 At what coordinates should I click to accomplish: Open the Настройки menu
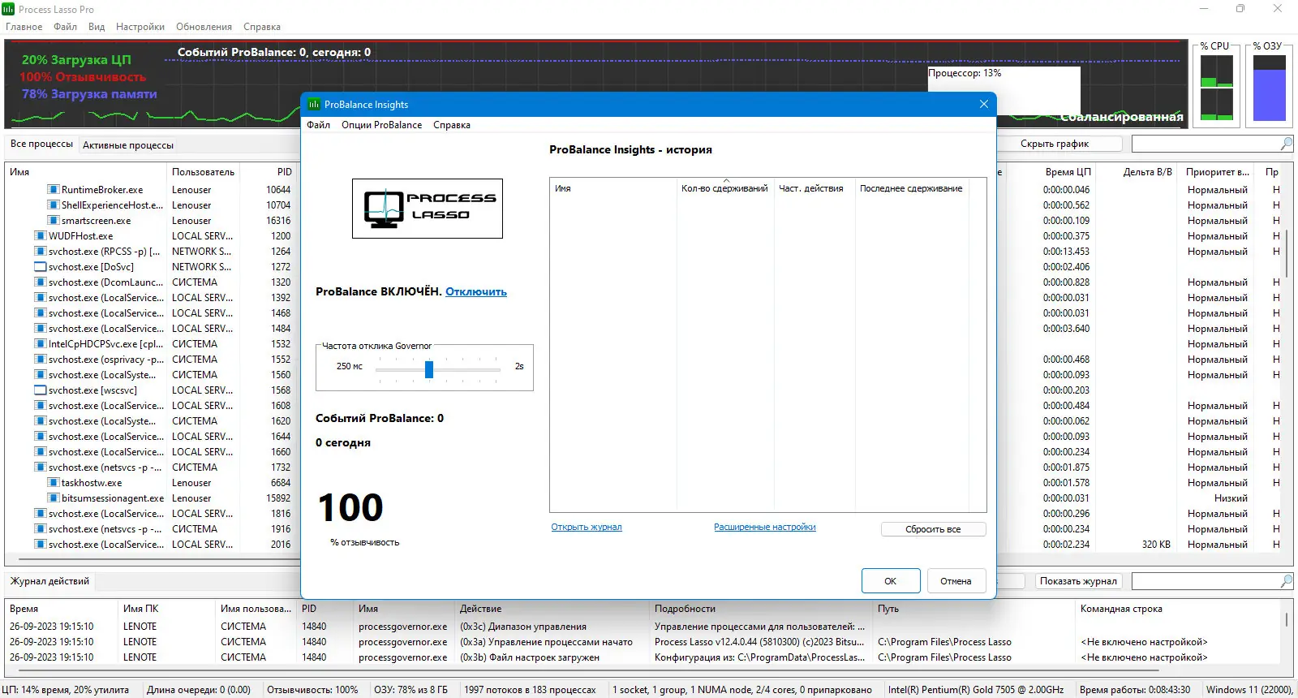pyautogui.click(x=140, y=27)
